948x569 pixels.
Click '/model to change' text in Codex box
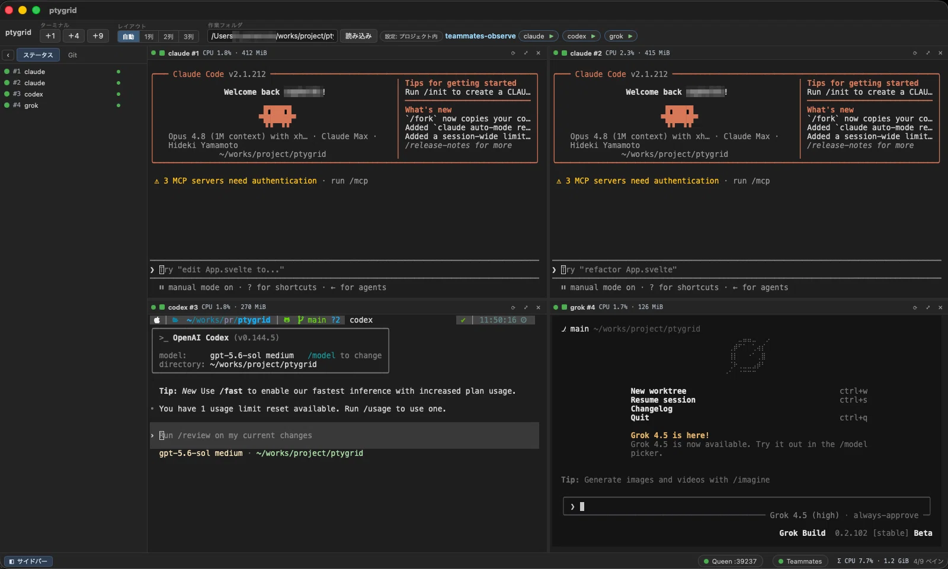click(x=344, y=355)
